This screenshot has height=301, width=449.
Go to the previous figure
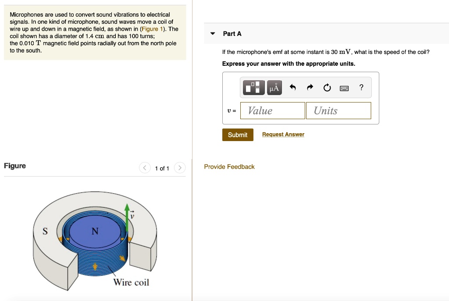click(145, 168)
